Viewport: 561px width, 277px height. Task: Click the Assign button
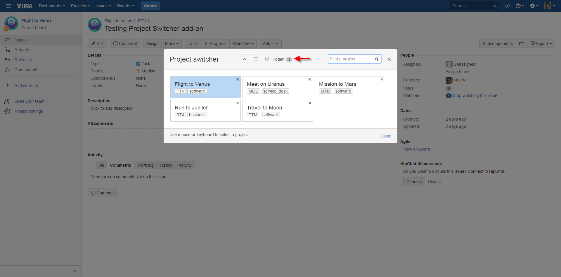click(153, 43)
